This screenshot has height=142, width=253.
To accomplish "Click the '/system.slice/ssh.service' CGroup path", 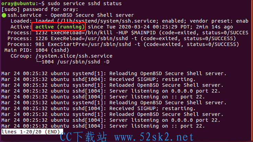I will [x=74, y=56].
